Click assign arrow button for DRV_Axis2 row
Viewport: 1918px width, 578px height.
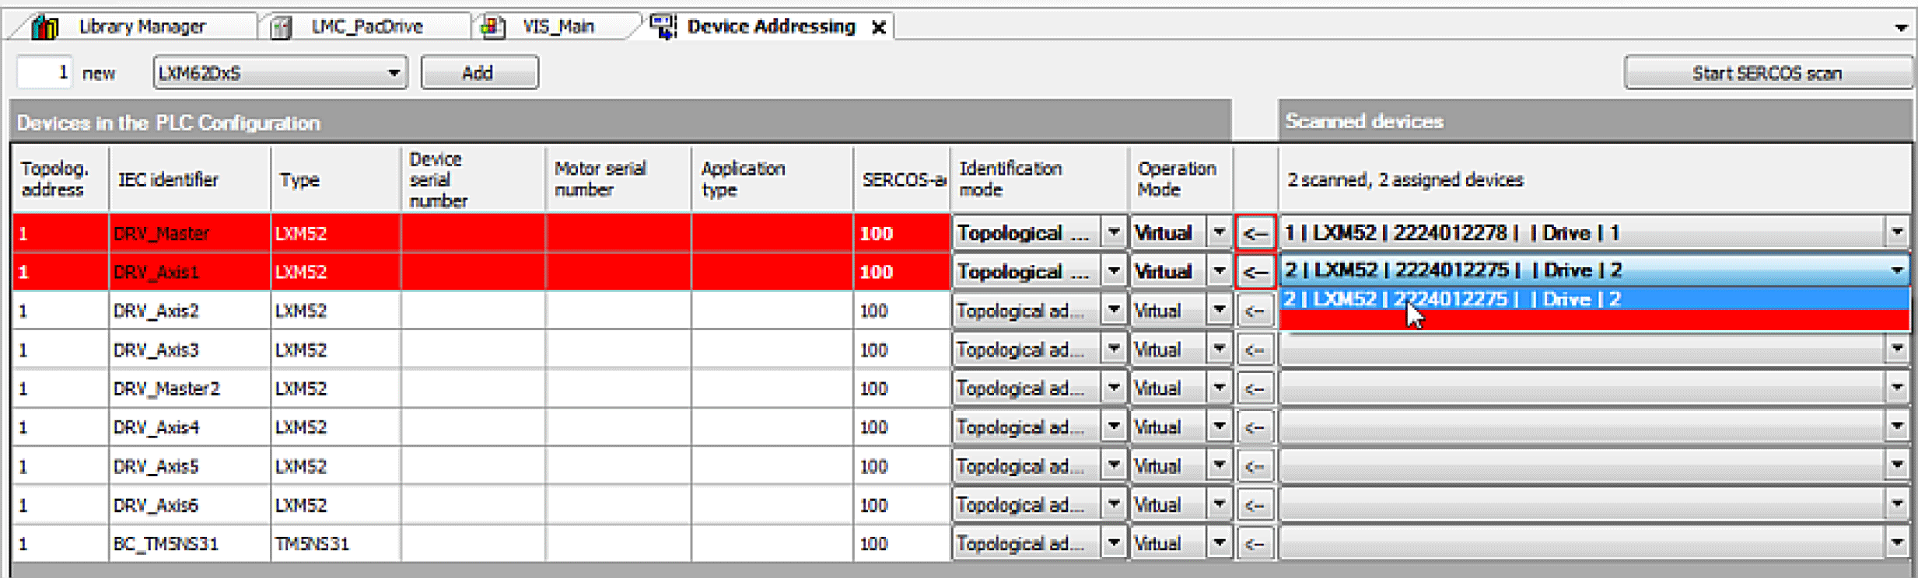tap(1254, 311)
